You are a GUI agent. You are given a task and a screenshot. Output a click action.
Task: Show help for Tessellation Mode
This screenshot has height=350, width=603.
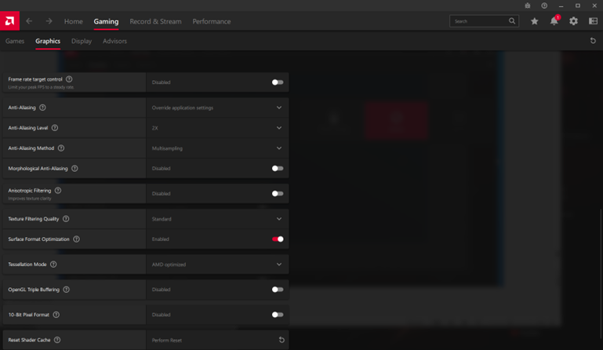[53, 264]
